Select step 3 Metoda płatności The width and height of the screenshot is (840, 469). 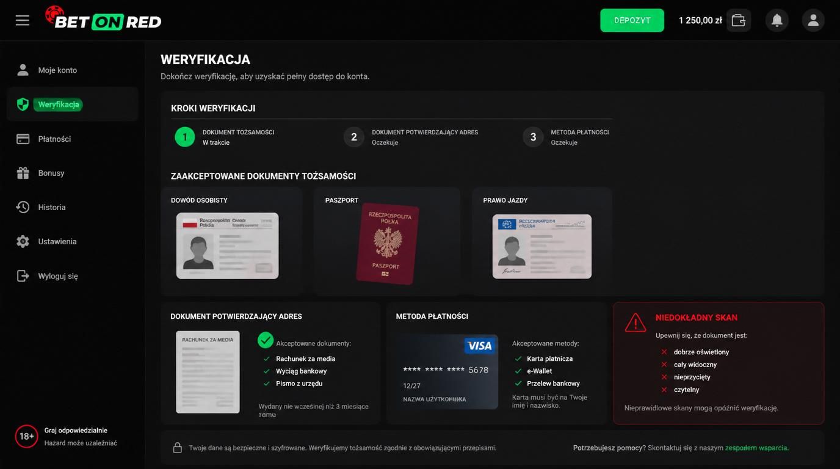566,137
